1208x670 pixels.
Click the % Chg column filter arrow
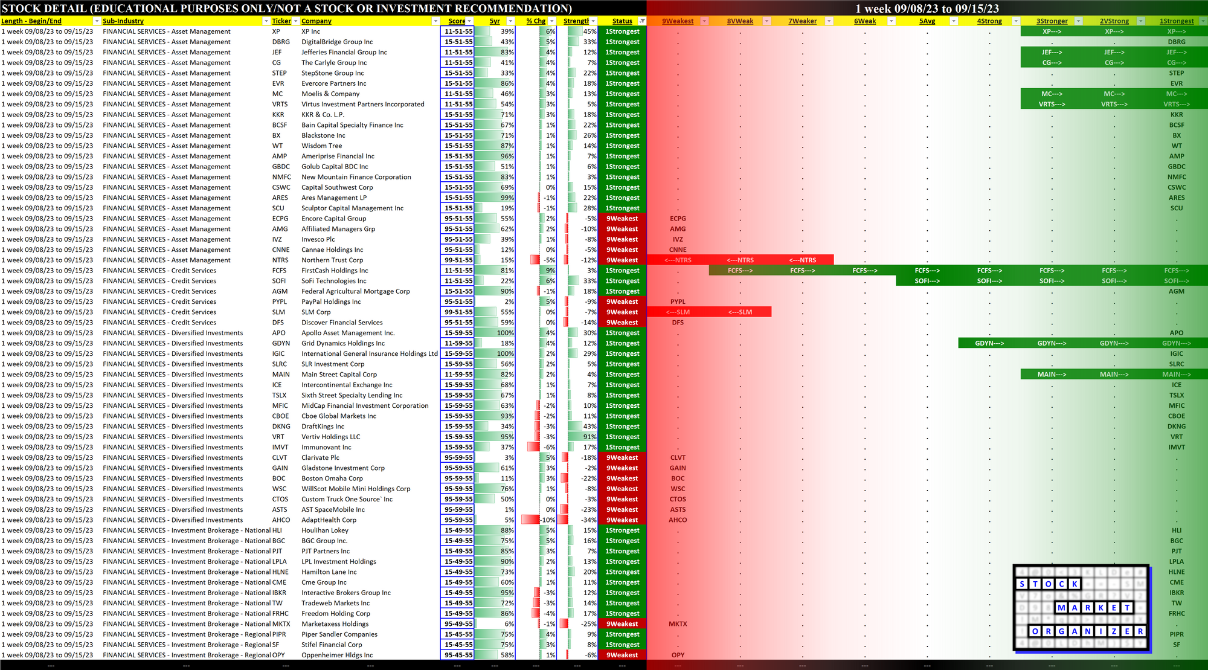[552, 21]
